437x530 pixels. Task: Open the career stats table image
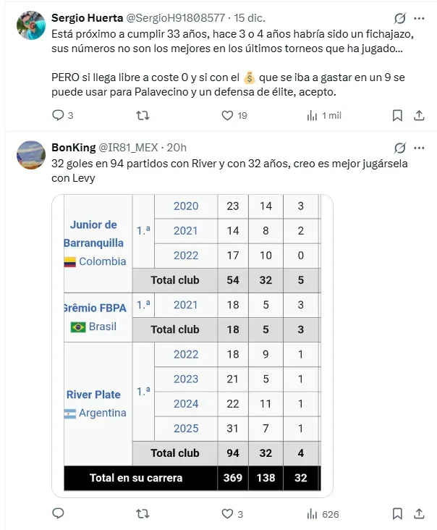(192, 345)
